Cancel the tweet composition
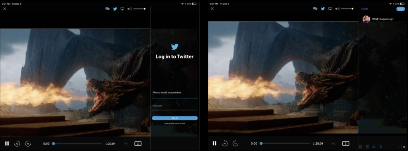This screenshot has width=408, height=151. [364, 9]
